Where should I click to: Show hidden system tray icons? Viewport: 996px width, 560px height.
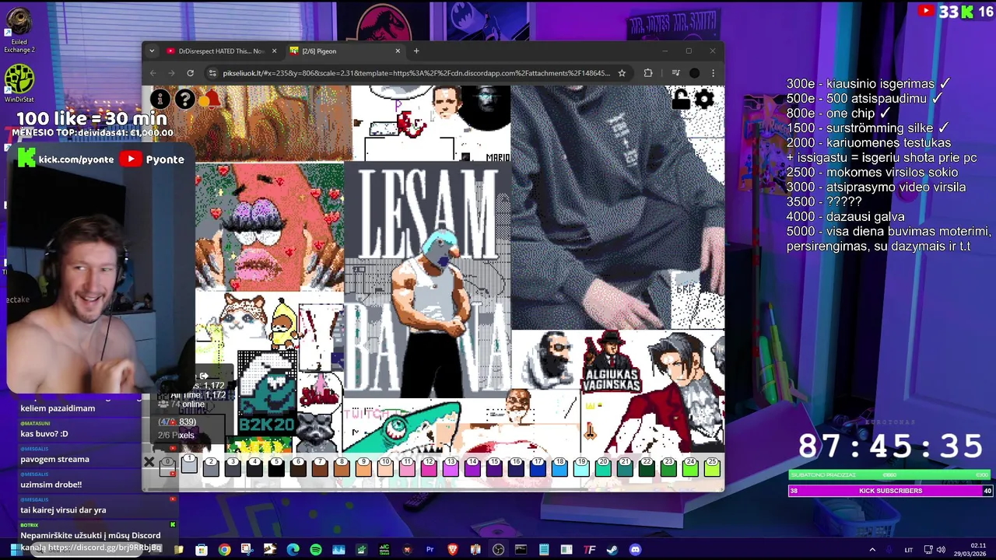pos(871,550)
